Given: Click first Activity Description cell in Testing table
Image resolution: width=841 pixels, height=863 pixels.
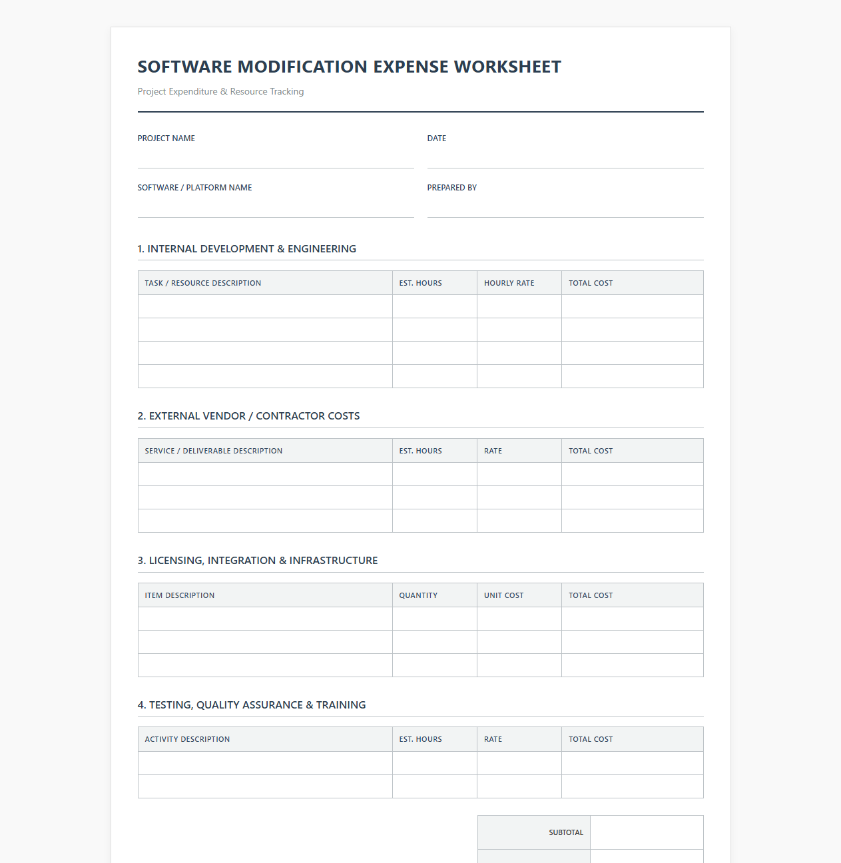Looking at the screenshot, I should click(x=265, y=763).
